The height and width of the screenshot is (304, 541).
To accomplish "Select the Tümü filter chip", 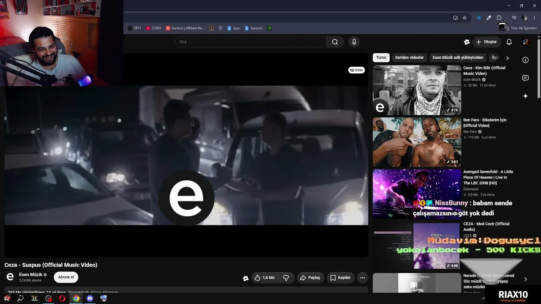I will click(381, 58).
